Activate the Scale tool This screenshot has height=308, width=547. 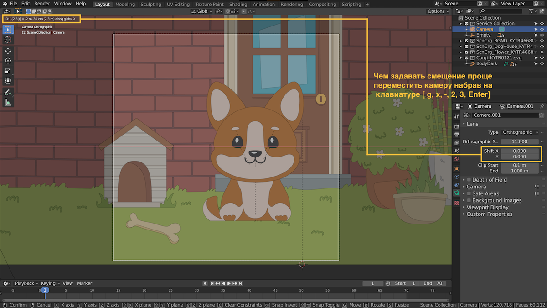[8, 71]
